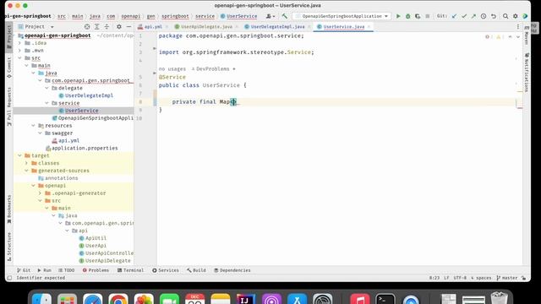Click Collapse All icon in Project panel
541x304 pixels.
click(x=107, y=26)
